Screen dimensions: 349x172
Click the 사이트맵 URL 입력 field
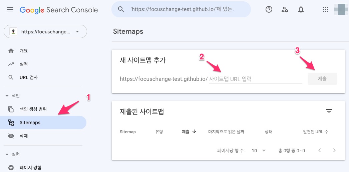point(256,79)
